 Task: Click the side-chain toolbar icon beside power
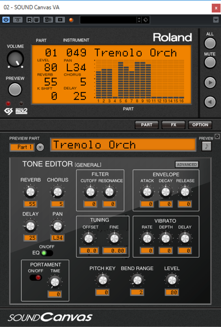pyautogui.click(x=18, y=20)
